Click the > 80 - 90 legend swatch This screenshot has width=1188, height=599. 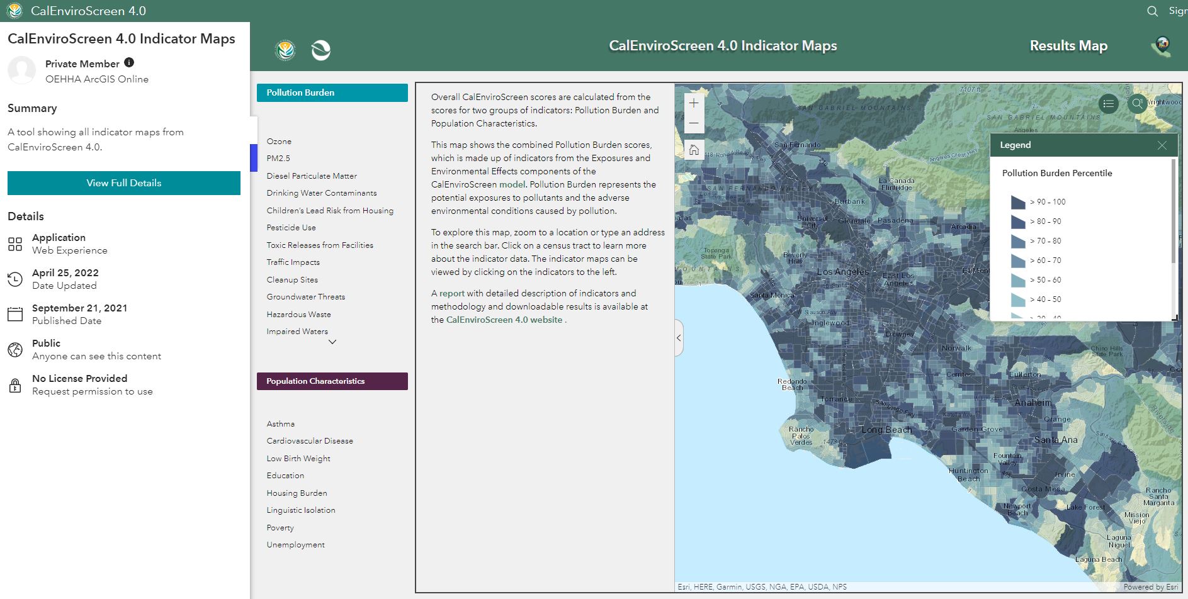point(1018,221)
